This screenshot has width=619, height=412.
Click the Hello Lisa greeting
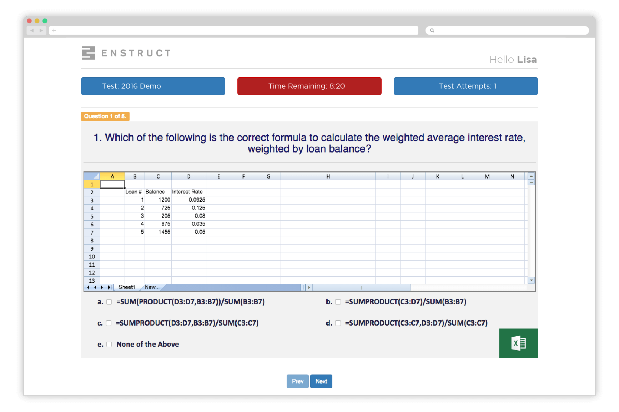coord(513,59)
